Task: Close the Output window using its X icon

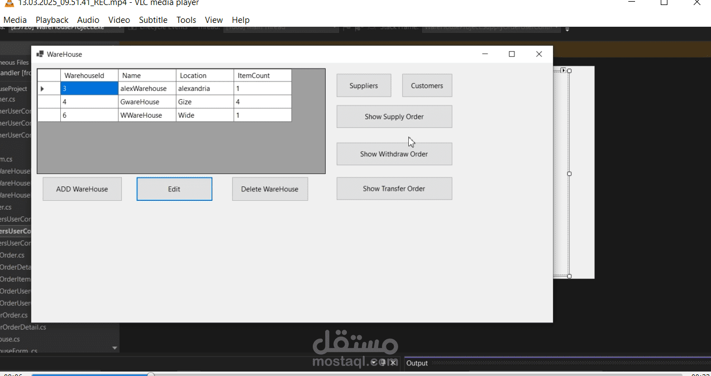Action: pyautogui.click(x=392, y=362)
